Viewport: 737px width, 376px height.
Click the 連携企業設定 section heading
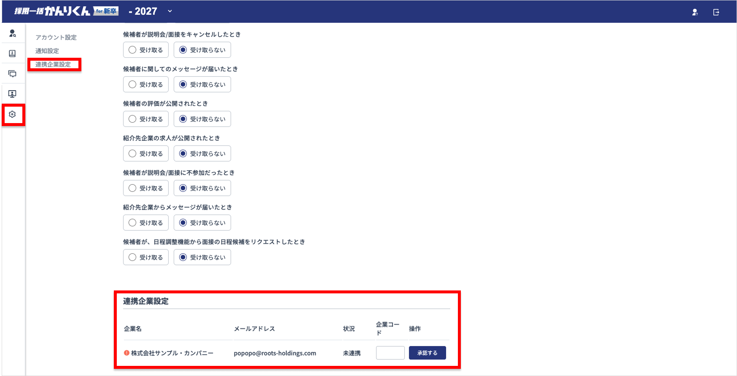tap(146, 301)
